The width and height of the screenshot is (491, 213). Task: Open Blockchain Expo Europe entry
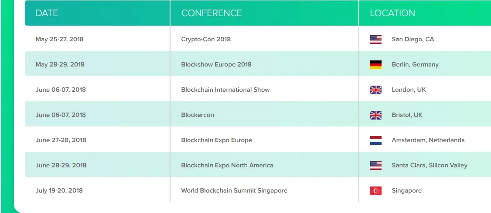[216, 140]
